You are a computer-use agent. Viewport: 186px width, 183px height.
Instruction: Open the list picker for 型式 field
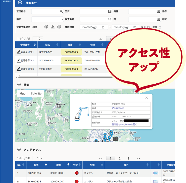(x=110, y=11)
